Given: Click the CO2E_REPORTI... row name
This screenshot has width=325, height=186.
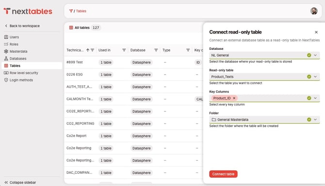Looking at the screenshot, I should coord(80,111).
